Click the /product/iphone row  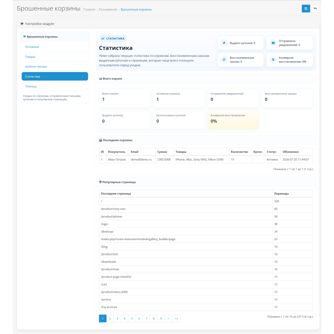click(206, 216)
